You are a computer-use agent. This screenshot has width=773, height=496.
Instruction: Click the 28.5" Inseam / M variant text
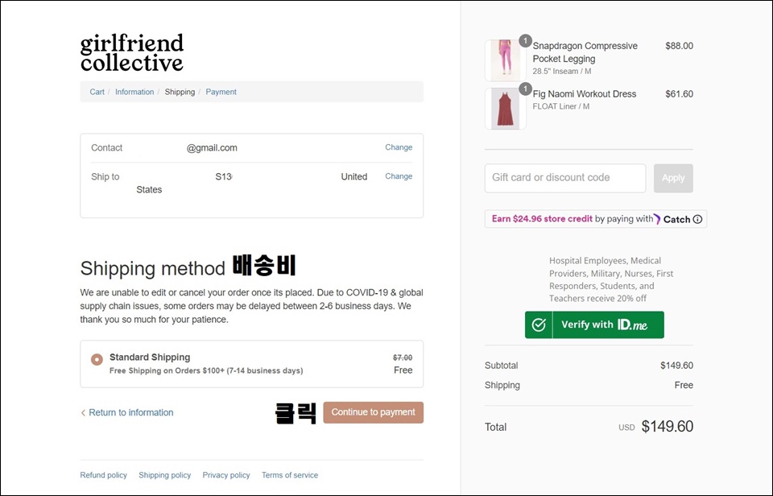pos(562,72)
